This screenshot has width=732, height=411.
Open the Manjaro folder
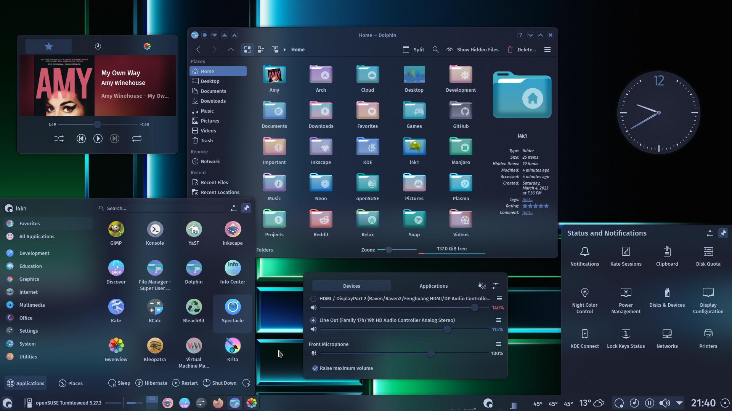point(461,151)
